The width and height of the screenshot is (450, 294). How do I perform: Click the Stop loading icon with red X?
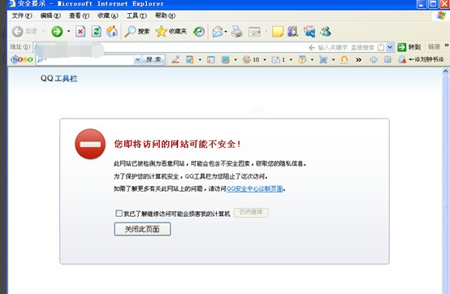(80, 31)
